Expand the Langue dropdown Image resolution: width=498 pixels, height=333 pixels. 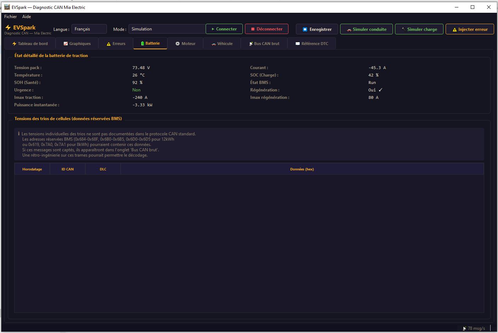89,29
